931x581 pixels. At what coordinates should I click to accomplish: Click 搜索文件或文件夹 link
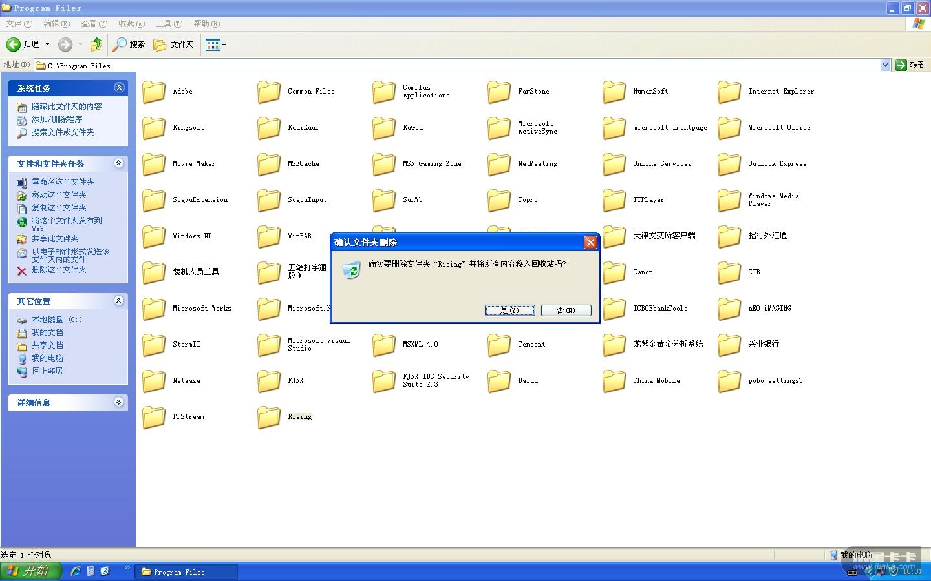(63, 132)
